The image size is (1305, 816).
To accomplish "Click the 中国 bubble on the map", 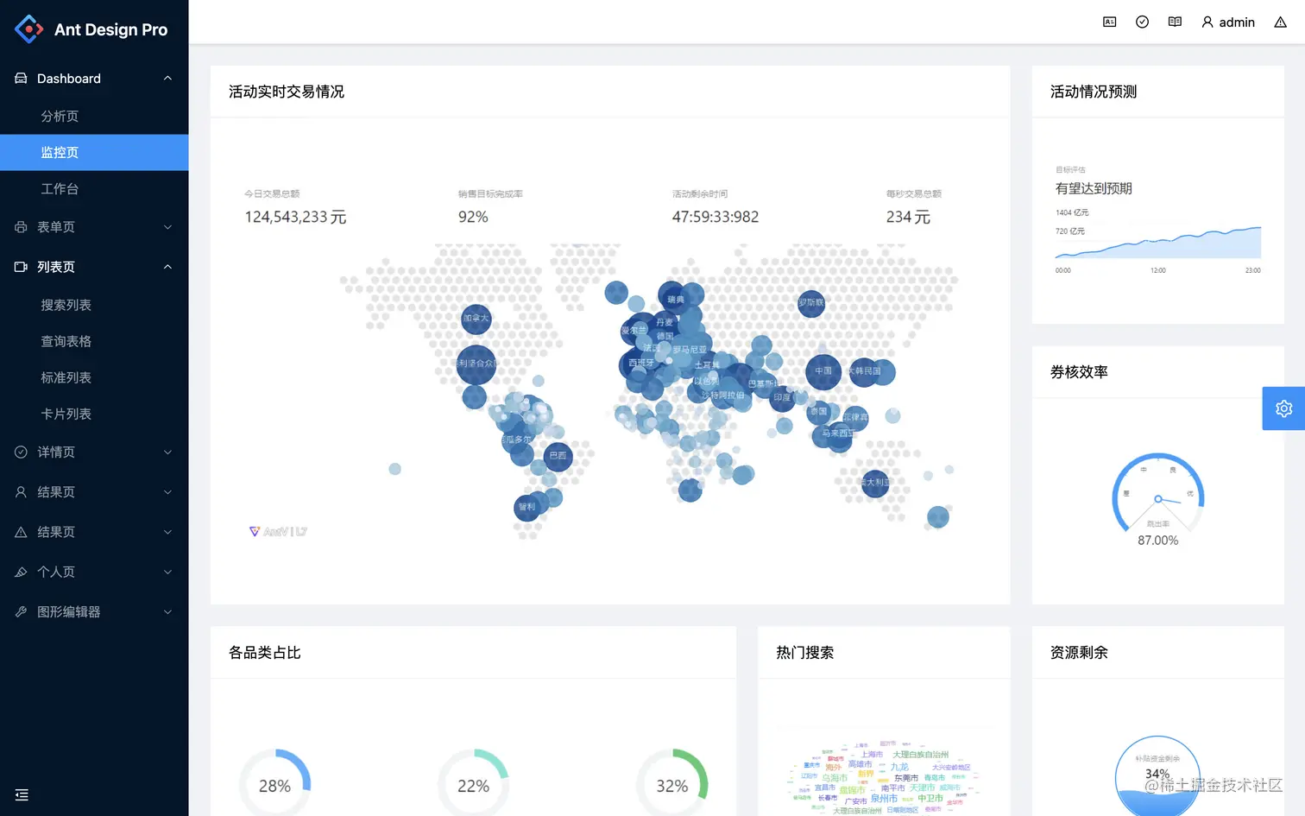I will (823, 371).
